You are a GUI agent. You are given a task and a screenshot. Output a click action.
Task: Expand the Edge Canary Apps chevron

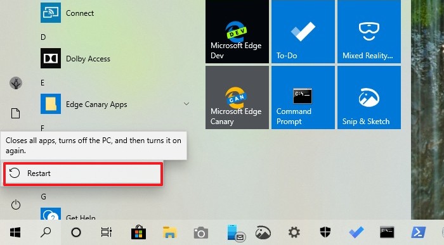[186, 104]
